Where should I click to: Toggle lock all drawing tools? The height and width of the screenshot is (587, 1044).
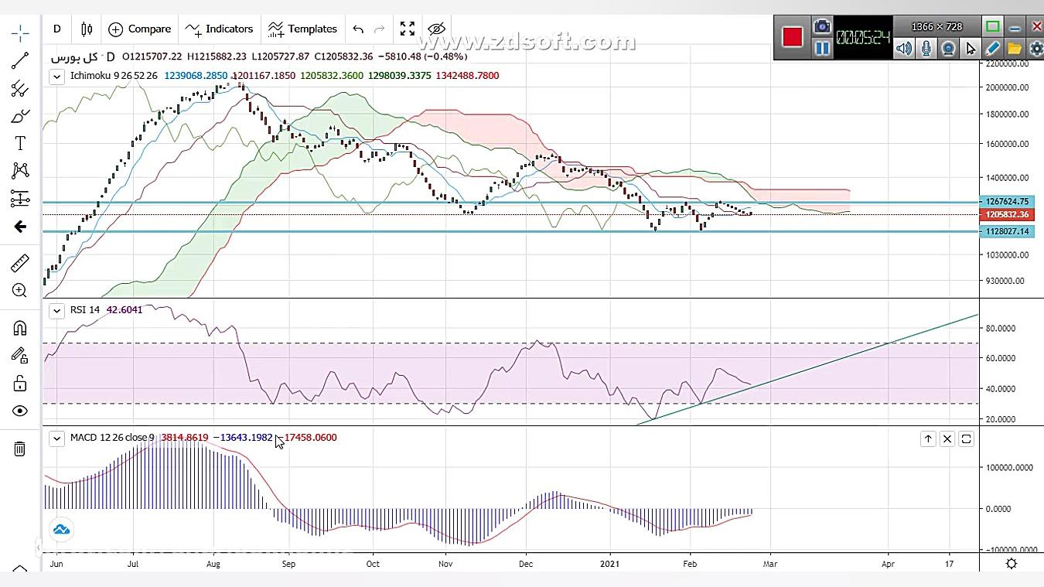coord(20,384)
